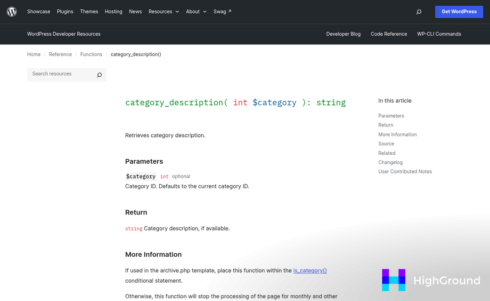Screen dimensions: 490x301
Task: Open the header search magnifier icon
Action: tap(419, 12)
